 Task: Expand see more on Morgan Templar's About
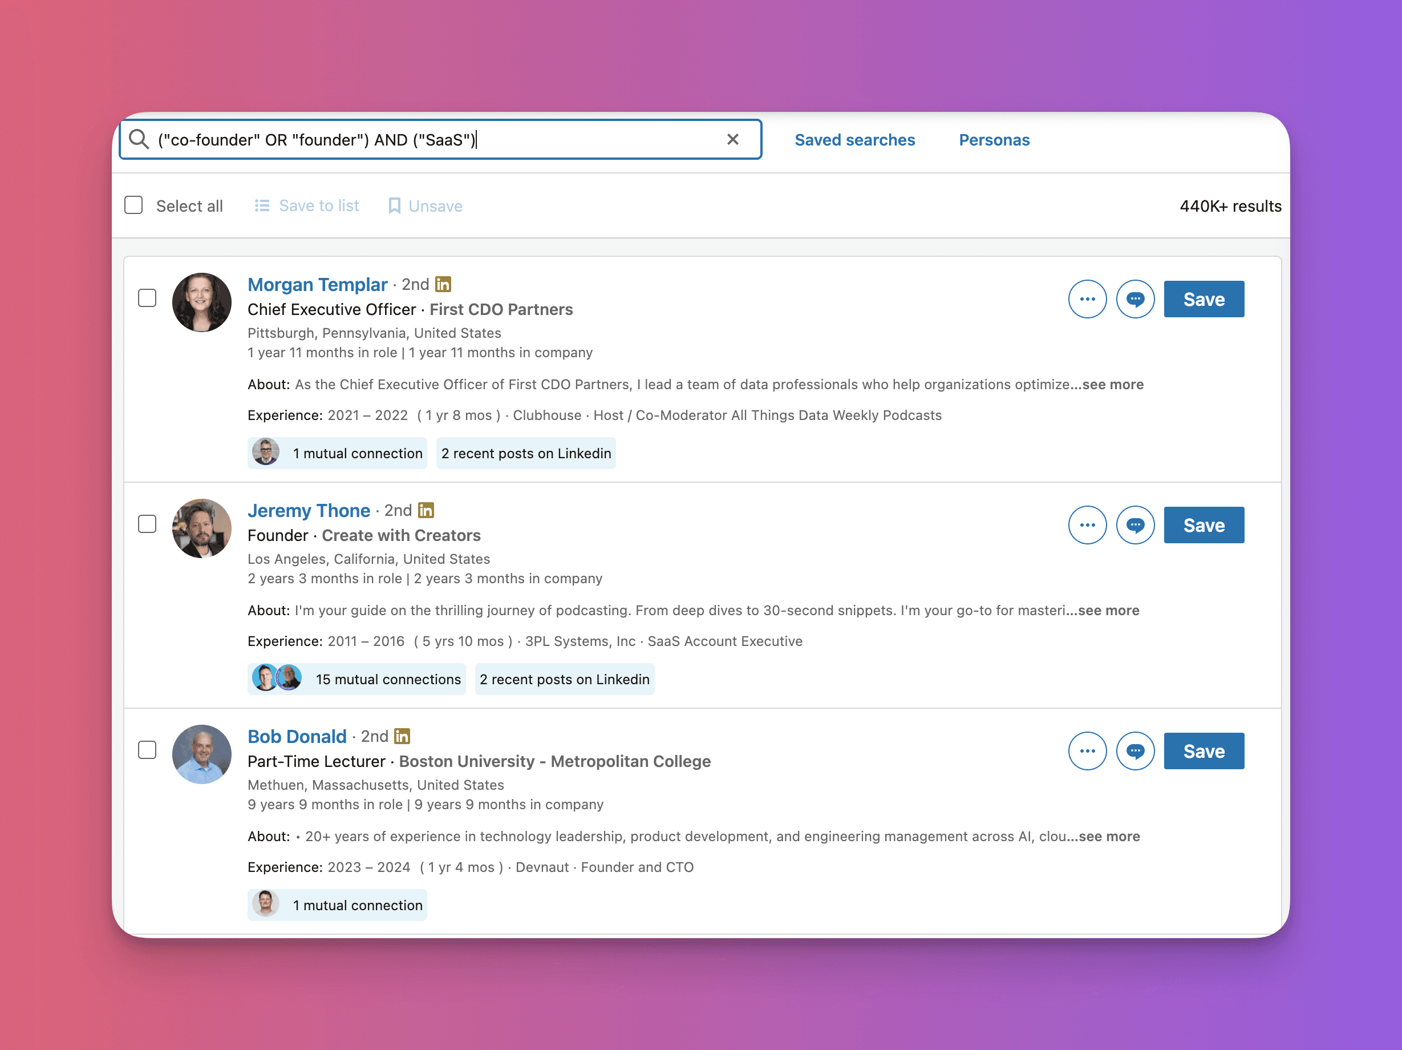(1112, 384)
